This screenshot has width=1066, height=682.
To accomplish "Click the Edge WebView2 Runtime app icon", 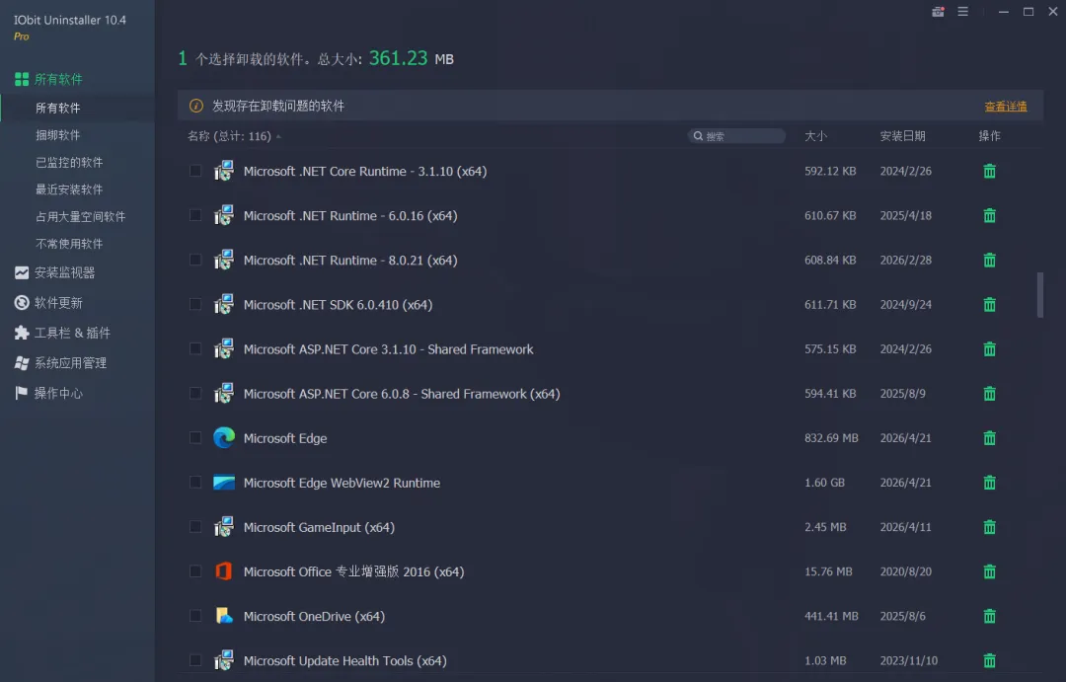I will 224,483.
